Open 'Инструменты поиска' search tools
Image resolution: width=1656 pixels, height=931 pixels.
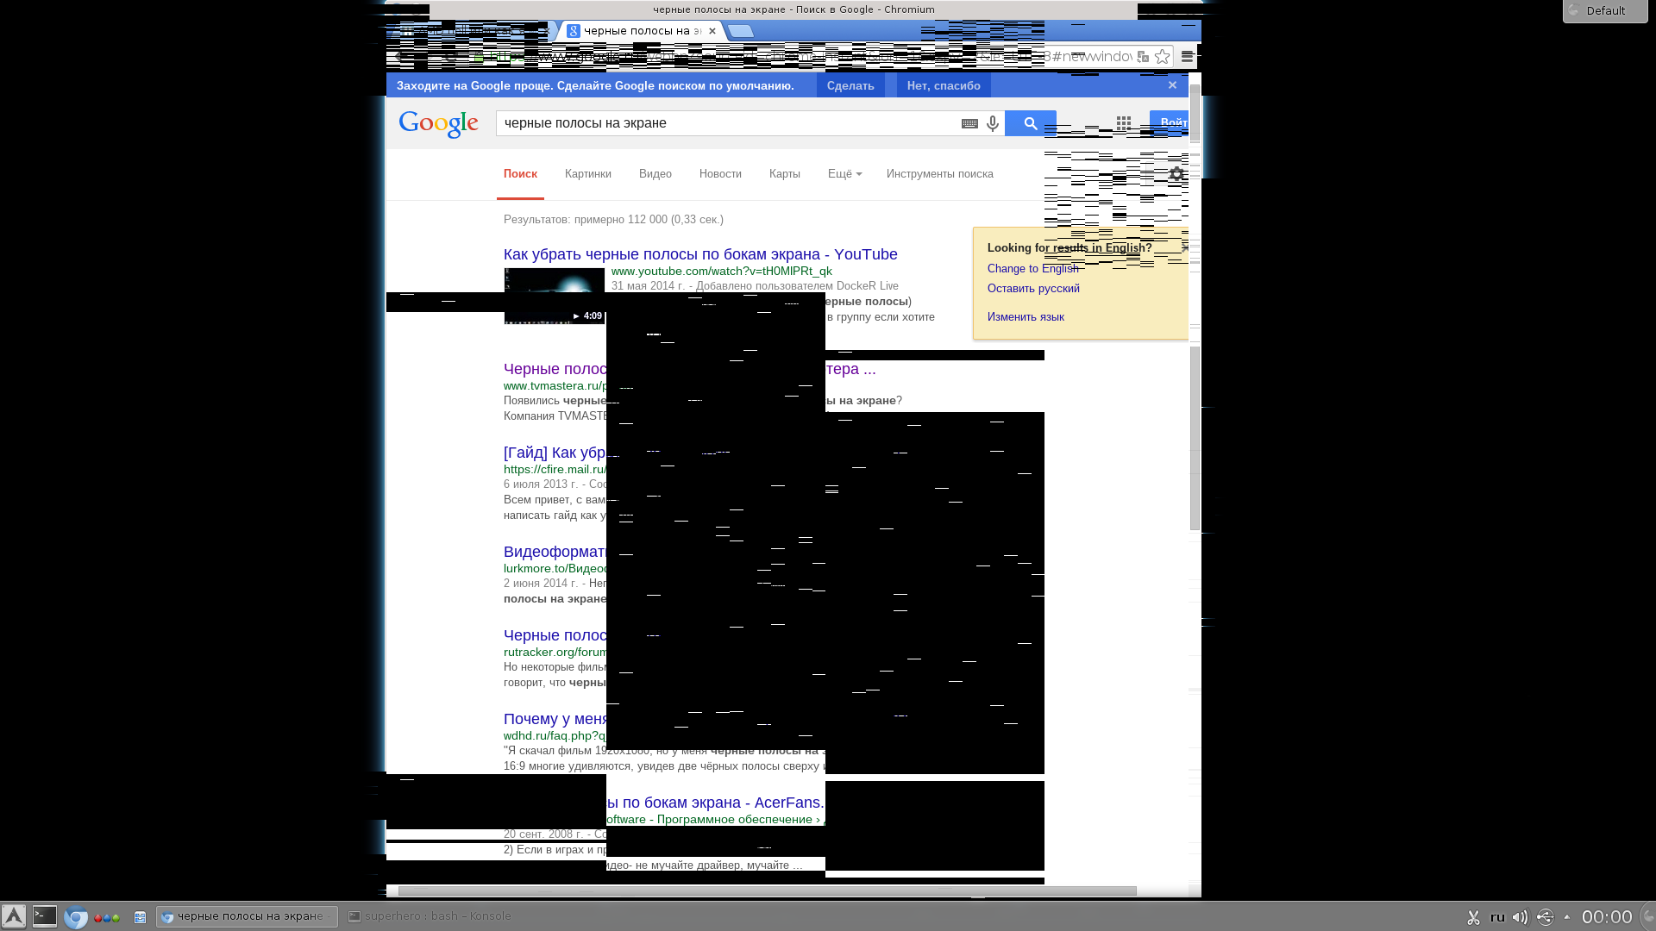940,174
